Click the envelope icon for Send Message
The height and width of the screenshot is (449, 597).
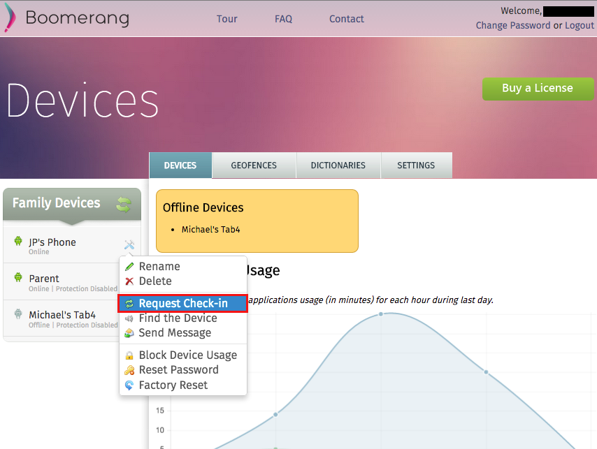pos(129,333)
